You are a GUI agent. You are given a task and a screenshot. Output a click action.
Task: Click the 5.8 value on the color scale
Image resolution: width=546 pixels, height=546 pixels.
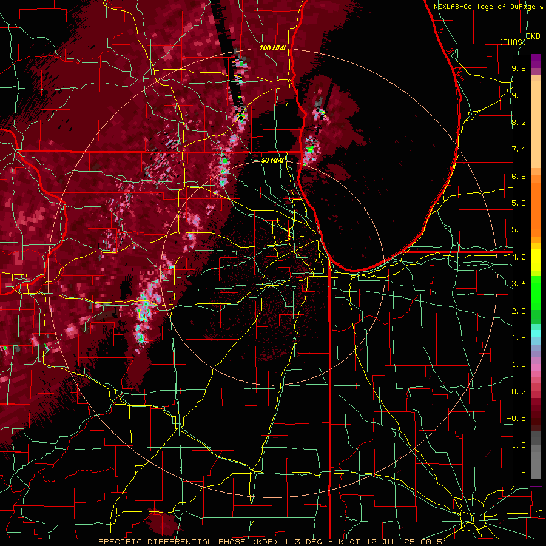519,203
